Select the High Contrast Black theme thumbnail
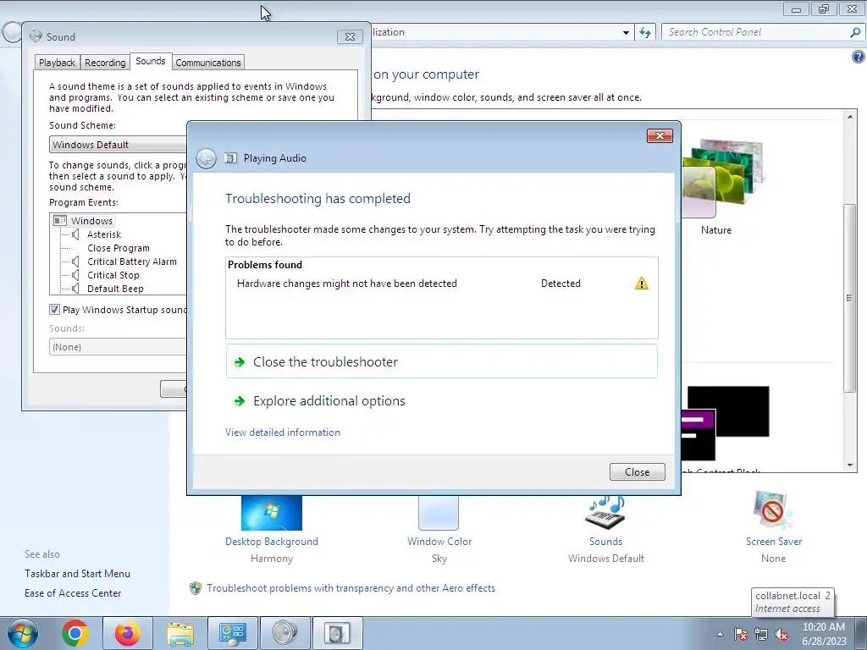This screenshot has width=867, height=650. click(x=725, y=423)
